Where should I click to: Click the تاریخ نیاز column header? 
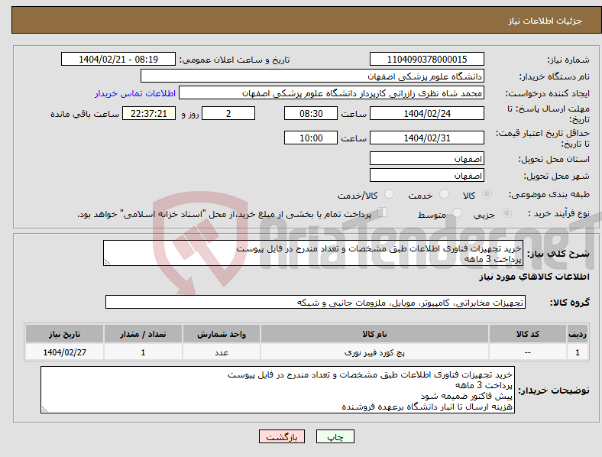tap(64, 334)
